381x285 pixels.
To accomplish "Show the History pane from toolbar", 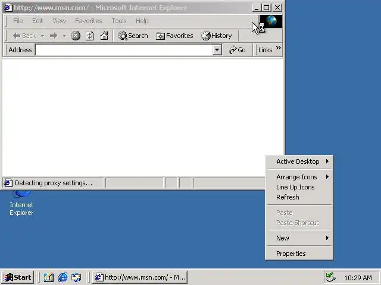I will click(x=217, y=36).
